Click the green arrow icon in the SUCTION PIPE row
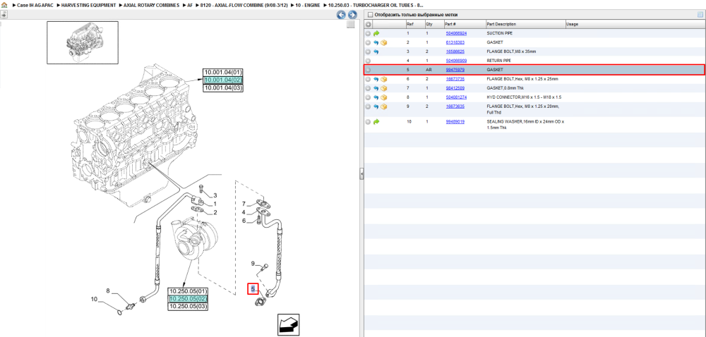 click(x=376, y=33)
